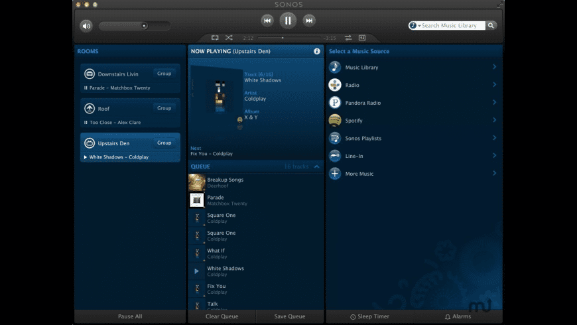Viewport: 577px width, 325px height.
Task: Click the X & Y album artwork
Action: [x=216, y=97]
